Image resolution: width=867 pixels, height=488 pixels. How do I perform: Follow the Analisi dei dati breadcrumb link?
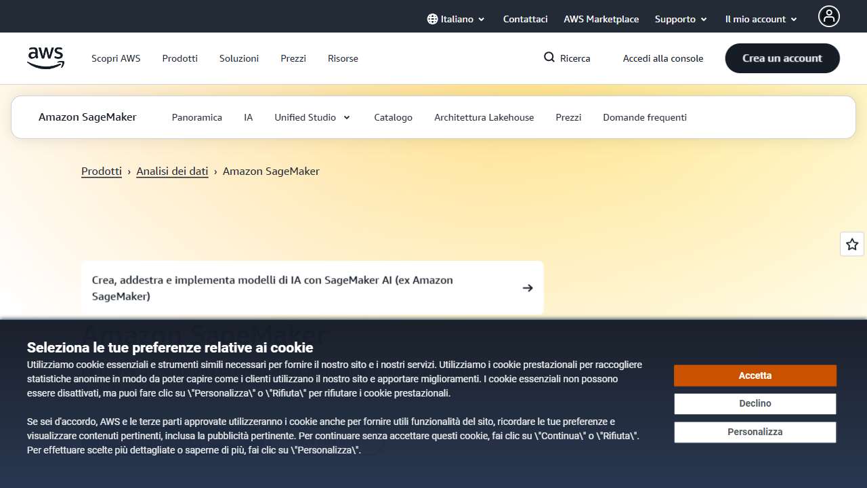click(172, 171)
